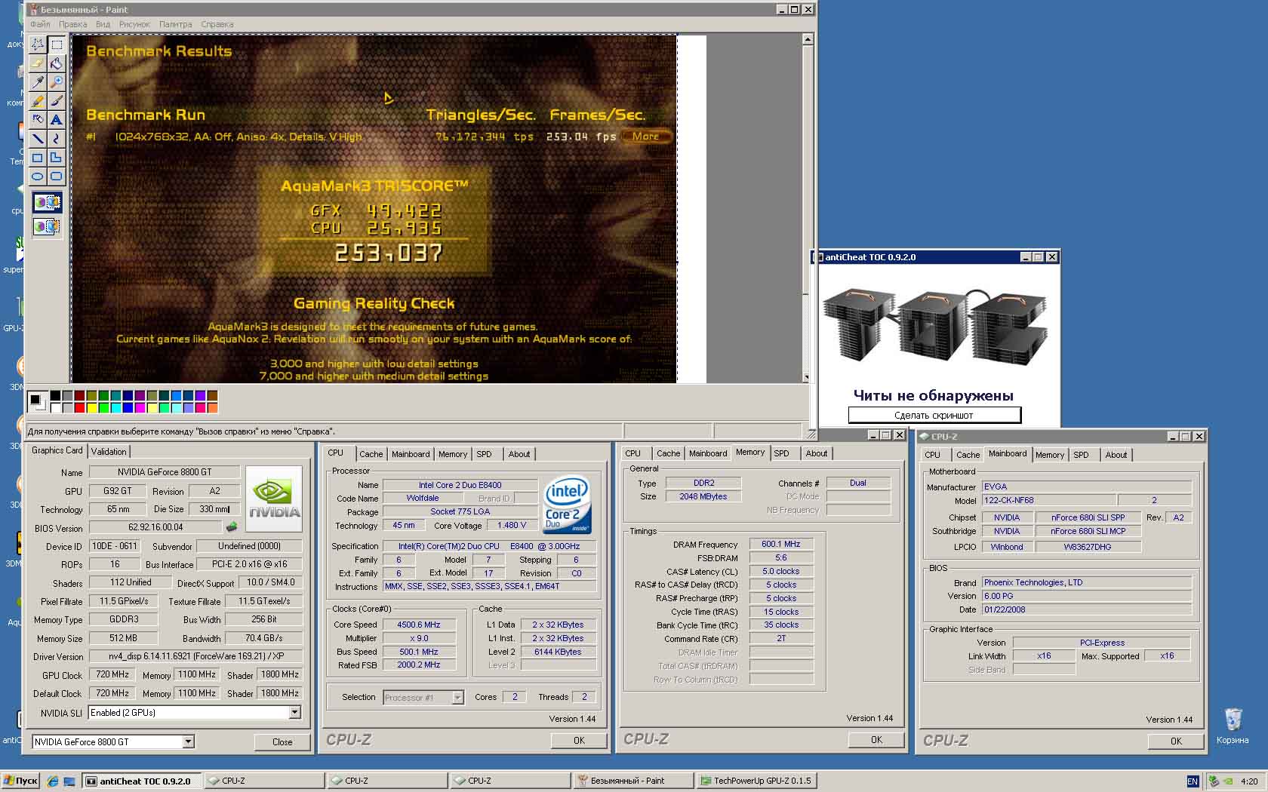Open the About tab in CPU-Z Mainboard window

click(x=1116, y=455)
